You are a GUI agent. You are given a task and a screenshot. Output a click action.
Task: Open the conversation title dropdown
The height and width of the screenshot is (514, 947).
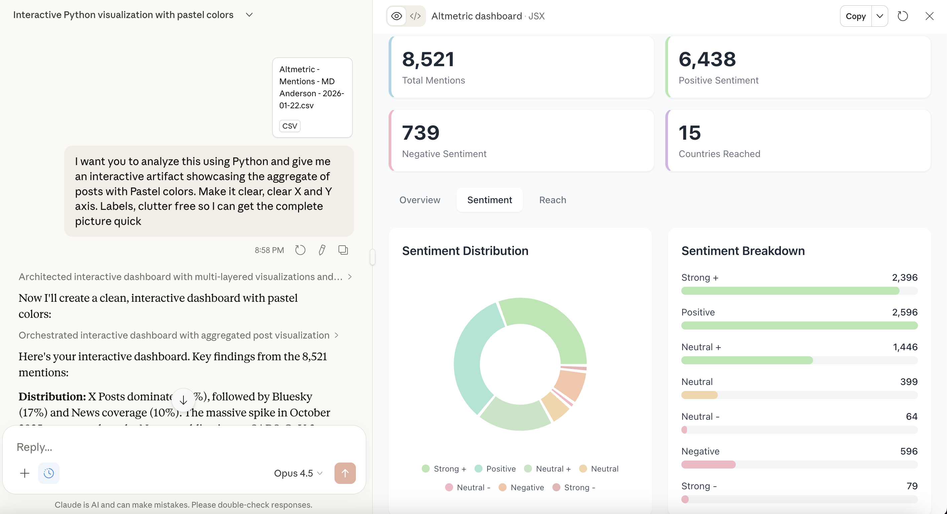point(249,15)
